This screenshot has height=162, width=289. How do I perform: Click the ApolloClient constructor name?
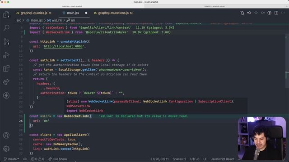[x=75, y=135]
